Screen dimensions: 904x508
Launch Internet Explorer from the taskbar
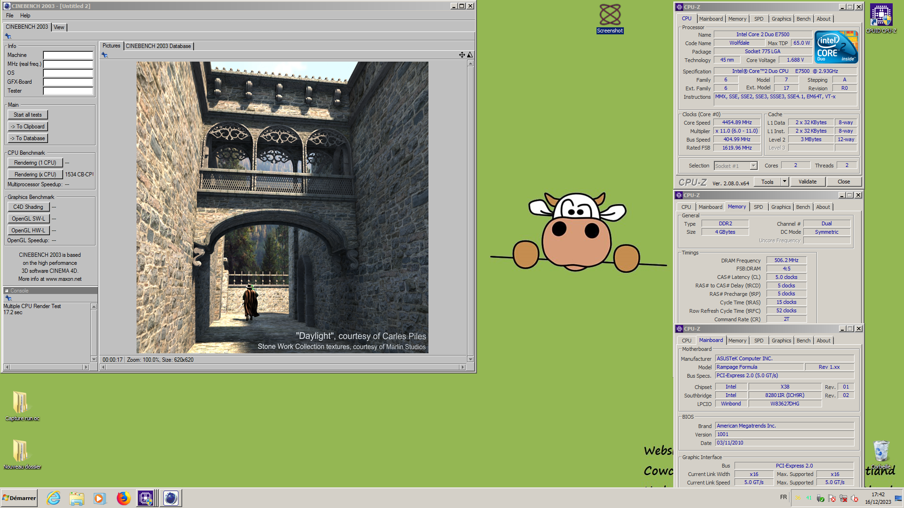click(54, 498)
